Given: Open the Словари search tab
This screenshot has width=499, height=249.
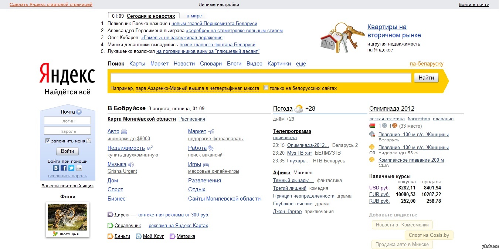Looking at the screenshot, I should tap(211, 64).
